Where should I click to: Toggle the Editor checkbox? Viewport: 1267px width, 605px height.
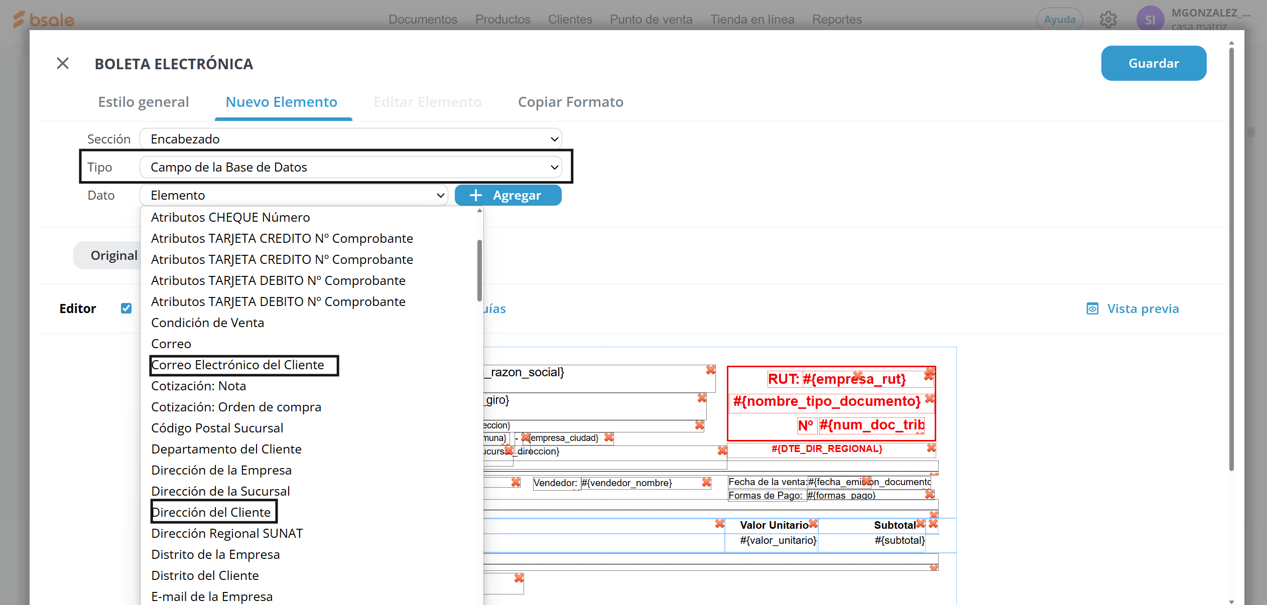click(126, 309)
